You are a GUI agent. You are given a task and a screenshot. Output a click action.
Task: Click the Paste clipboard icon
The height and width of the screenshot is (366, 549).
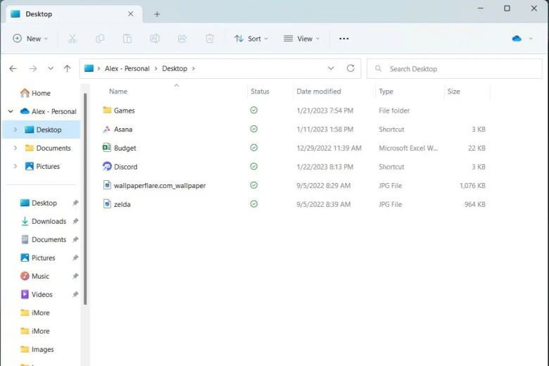click(x=127, y=39)
